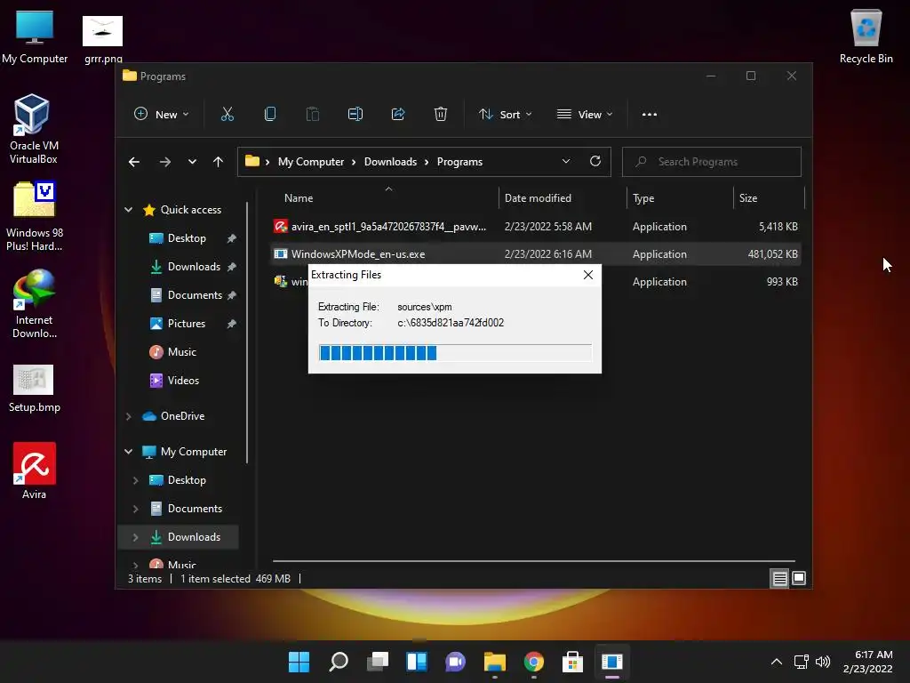Screen dimensions: 910x683
Task: Expand Documents under My Computer
Action: 135,509
